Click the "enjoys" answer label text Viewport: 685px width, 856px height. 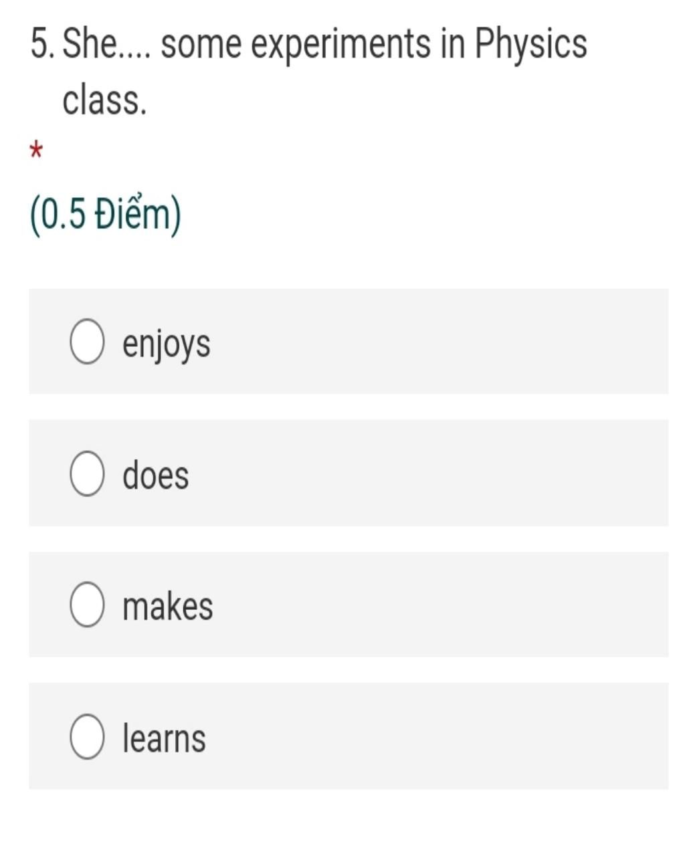(x=167, y=344)
